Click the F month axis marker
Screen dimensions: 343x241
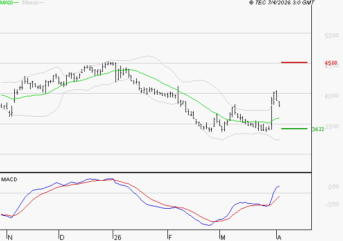pyautogui.click(x=170, y=237)
